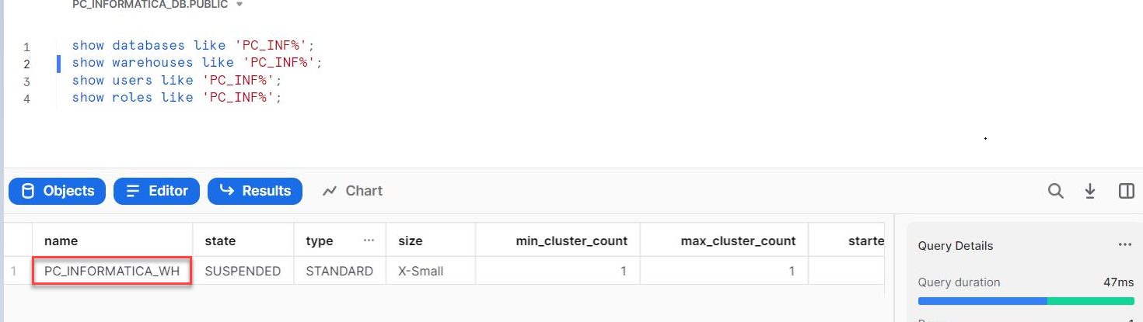Select the PC_INFORMATICA_WH name cell

click(112, 272)
